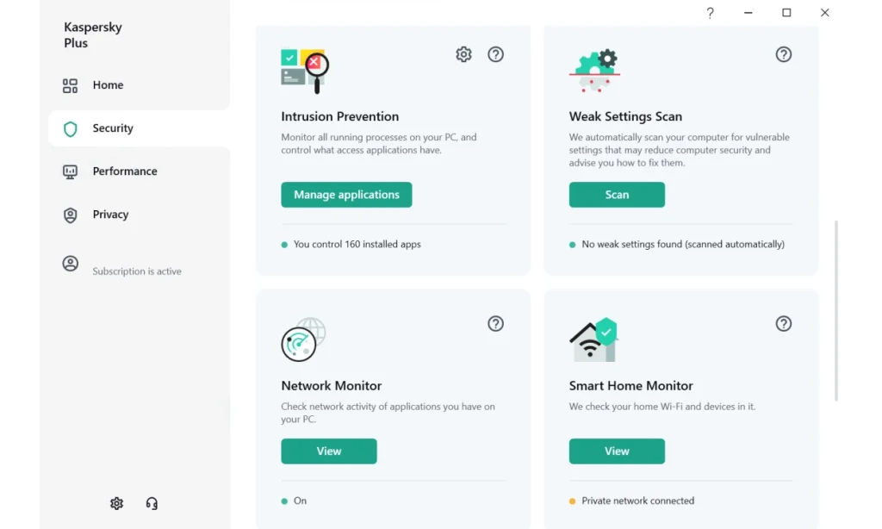Viewport: 882px width, 529px height.
Task: Select the Privacy sidebar icon
Action: coord(69,214)
